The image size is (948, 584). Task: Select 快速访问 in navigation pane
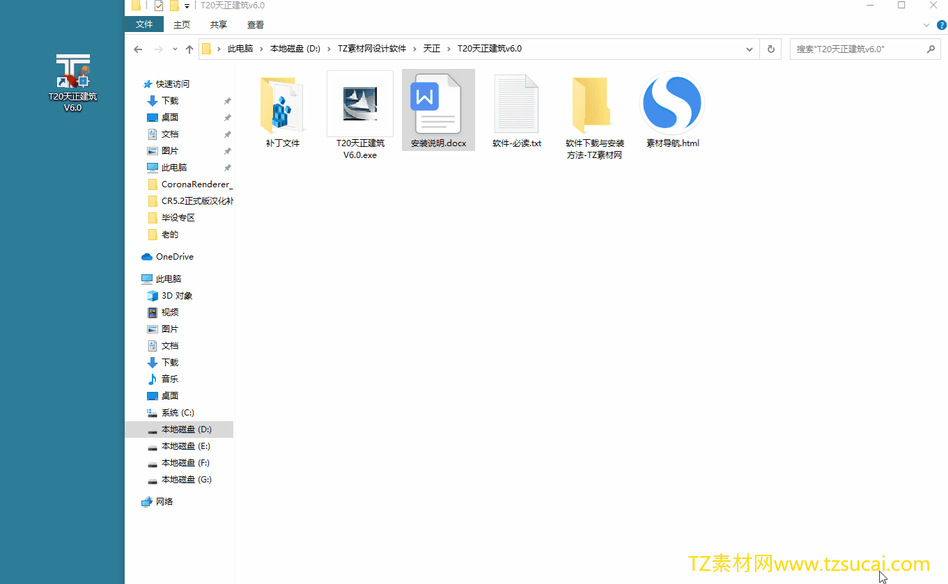pos(166,84)
